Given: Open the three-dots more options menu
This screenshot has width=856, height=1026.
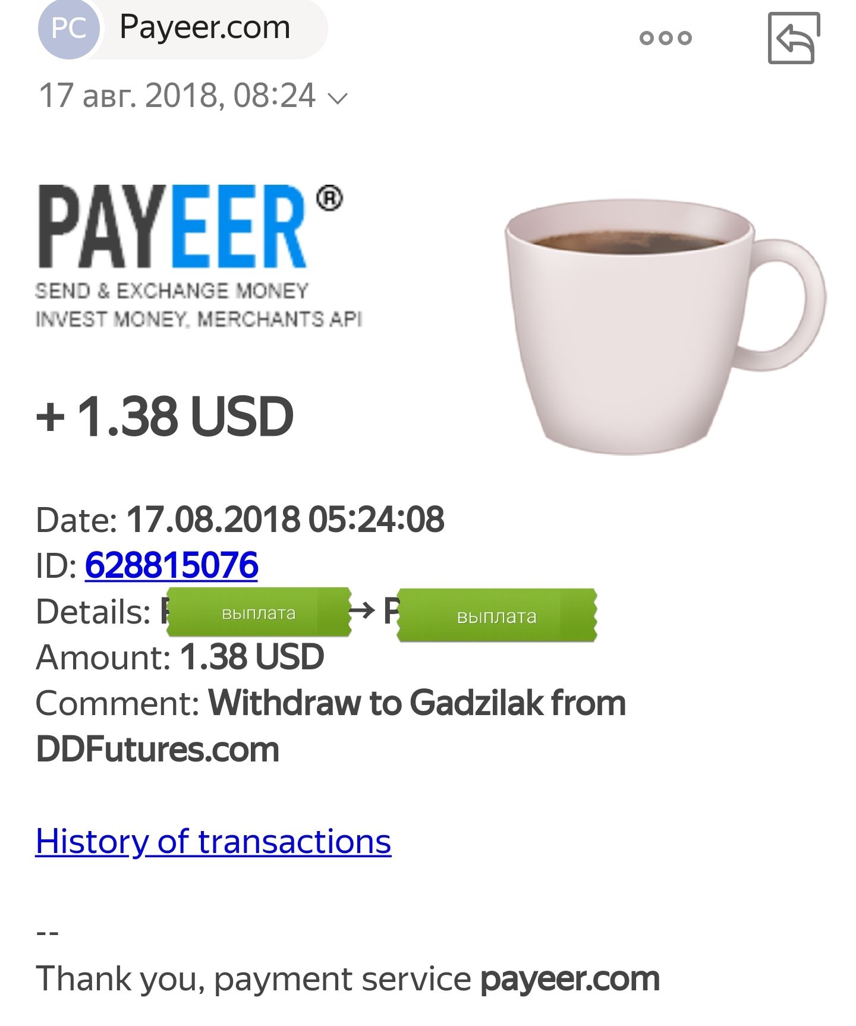Looking at the screenshot, I should tap(665, 38).
